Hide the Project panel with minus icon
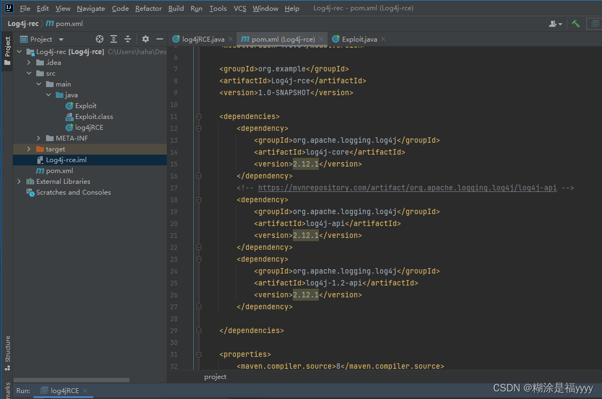 [160, 39]
